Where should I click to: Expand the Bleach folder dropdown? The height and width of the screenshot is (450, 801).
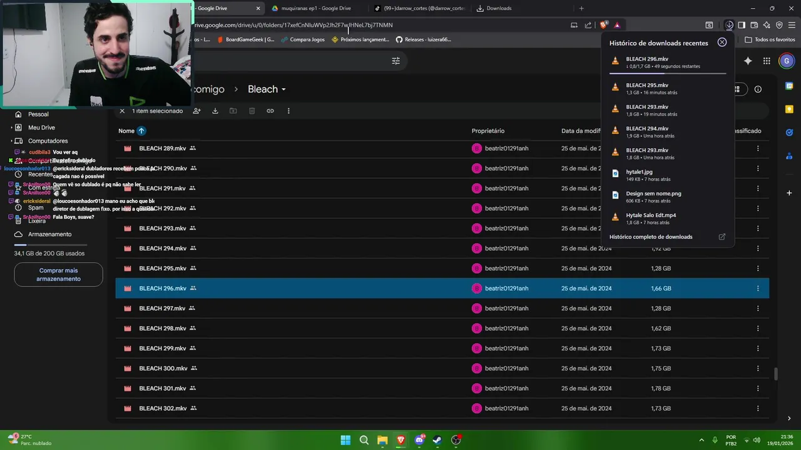coord(283,89)
